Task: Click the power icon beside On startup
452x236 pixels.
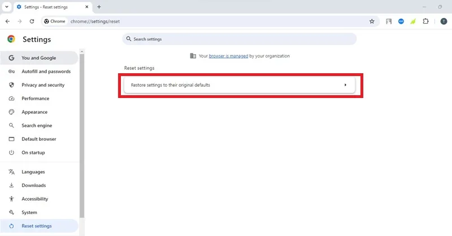Action: point(11,152)
